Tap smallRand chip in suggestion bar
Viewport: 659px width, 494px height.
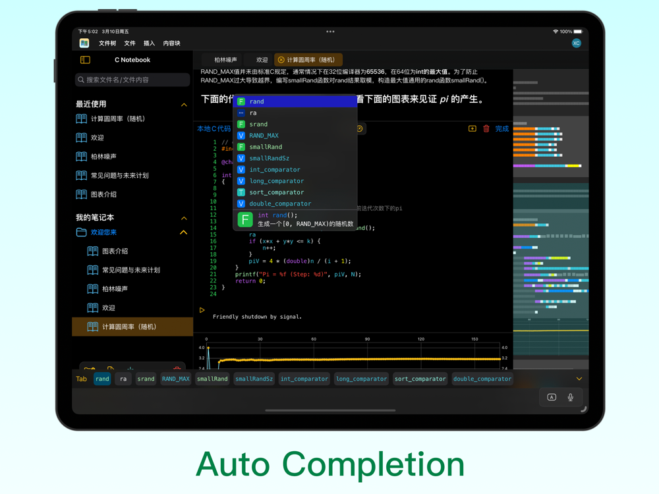212,379
